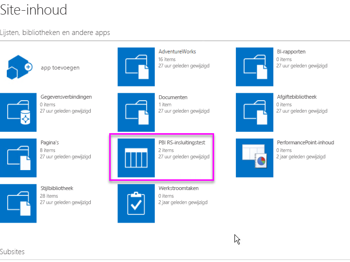
Task: Open the Documenten library tile icon
Action: (136, 112)
